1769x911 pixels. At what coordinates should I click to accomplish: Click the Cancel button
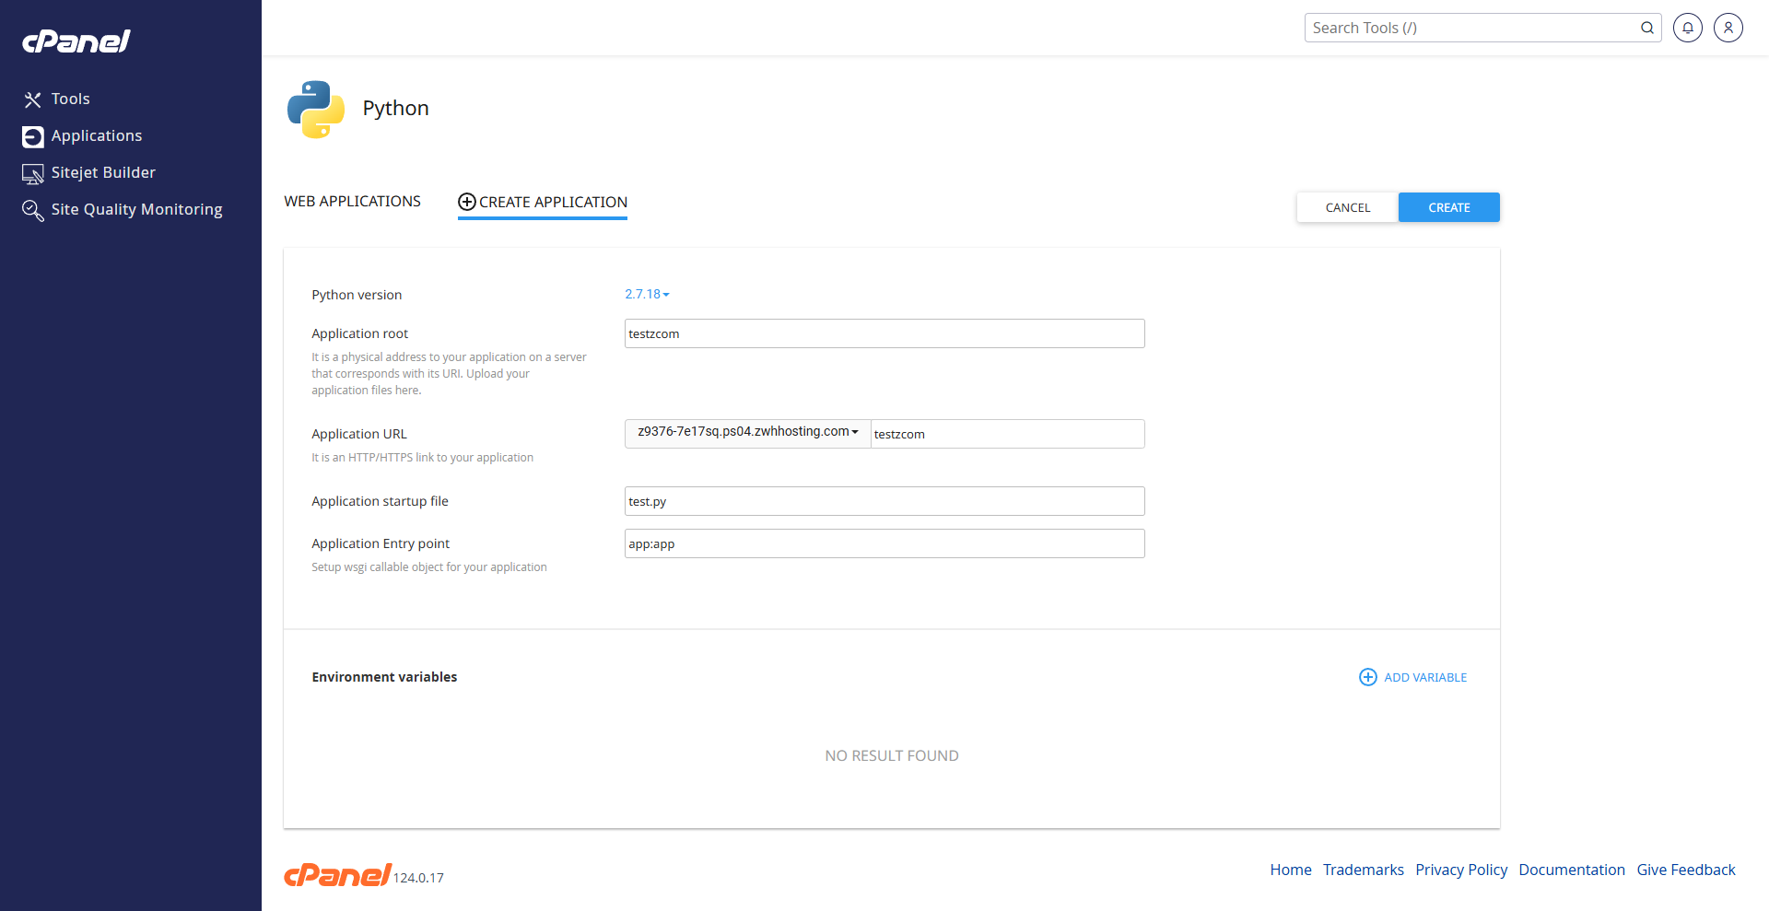[1348, 207]
